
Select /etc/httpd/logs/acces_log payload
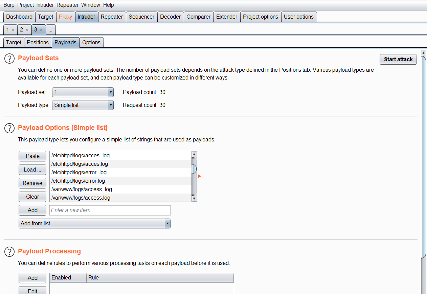(x=120, y=156)
